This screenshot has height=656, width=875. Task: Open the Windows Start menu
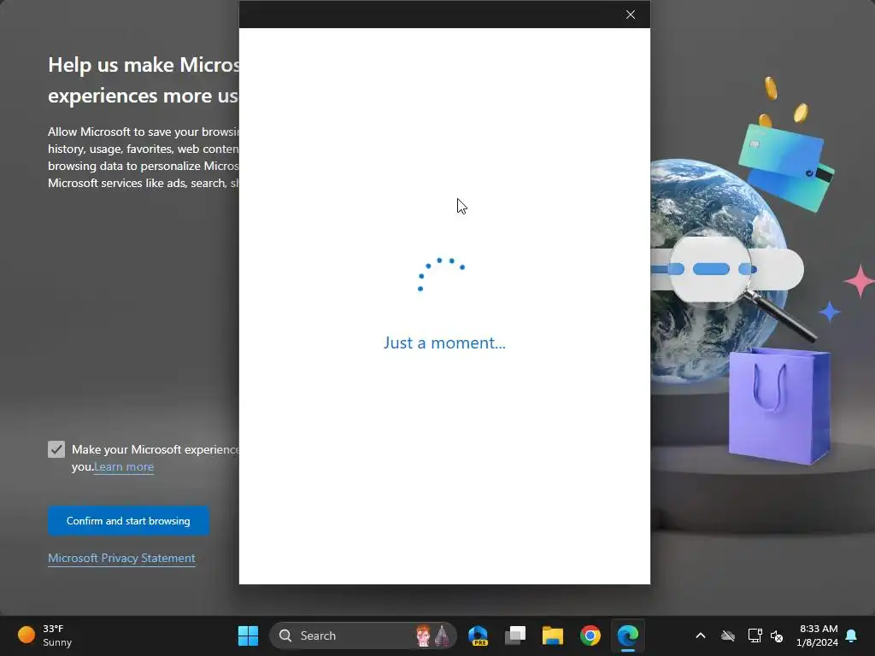tap(248, 635)
